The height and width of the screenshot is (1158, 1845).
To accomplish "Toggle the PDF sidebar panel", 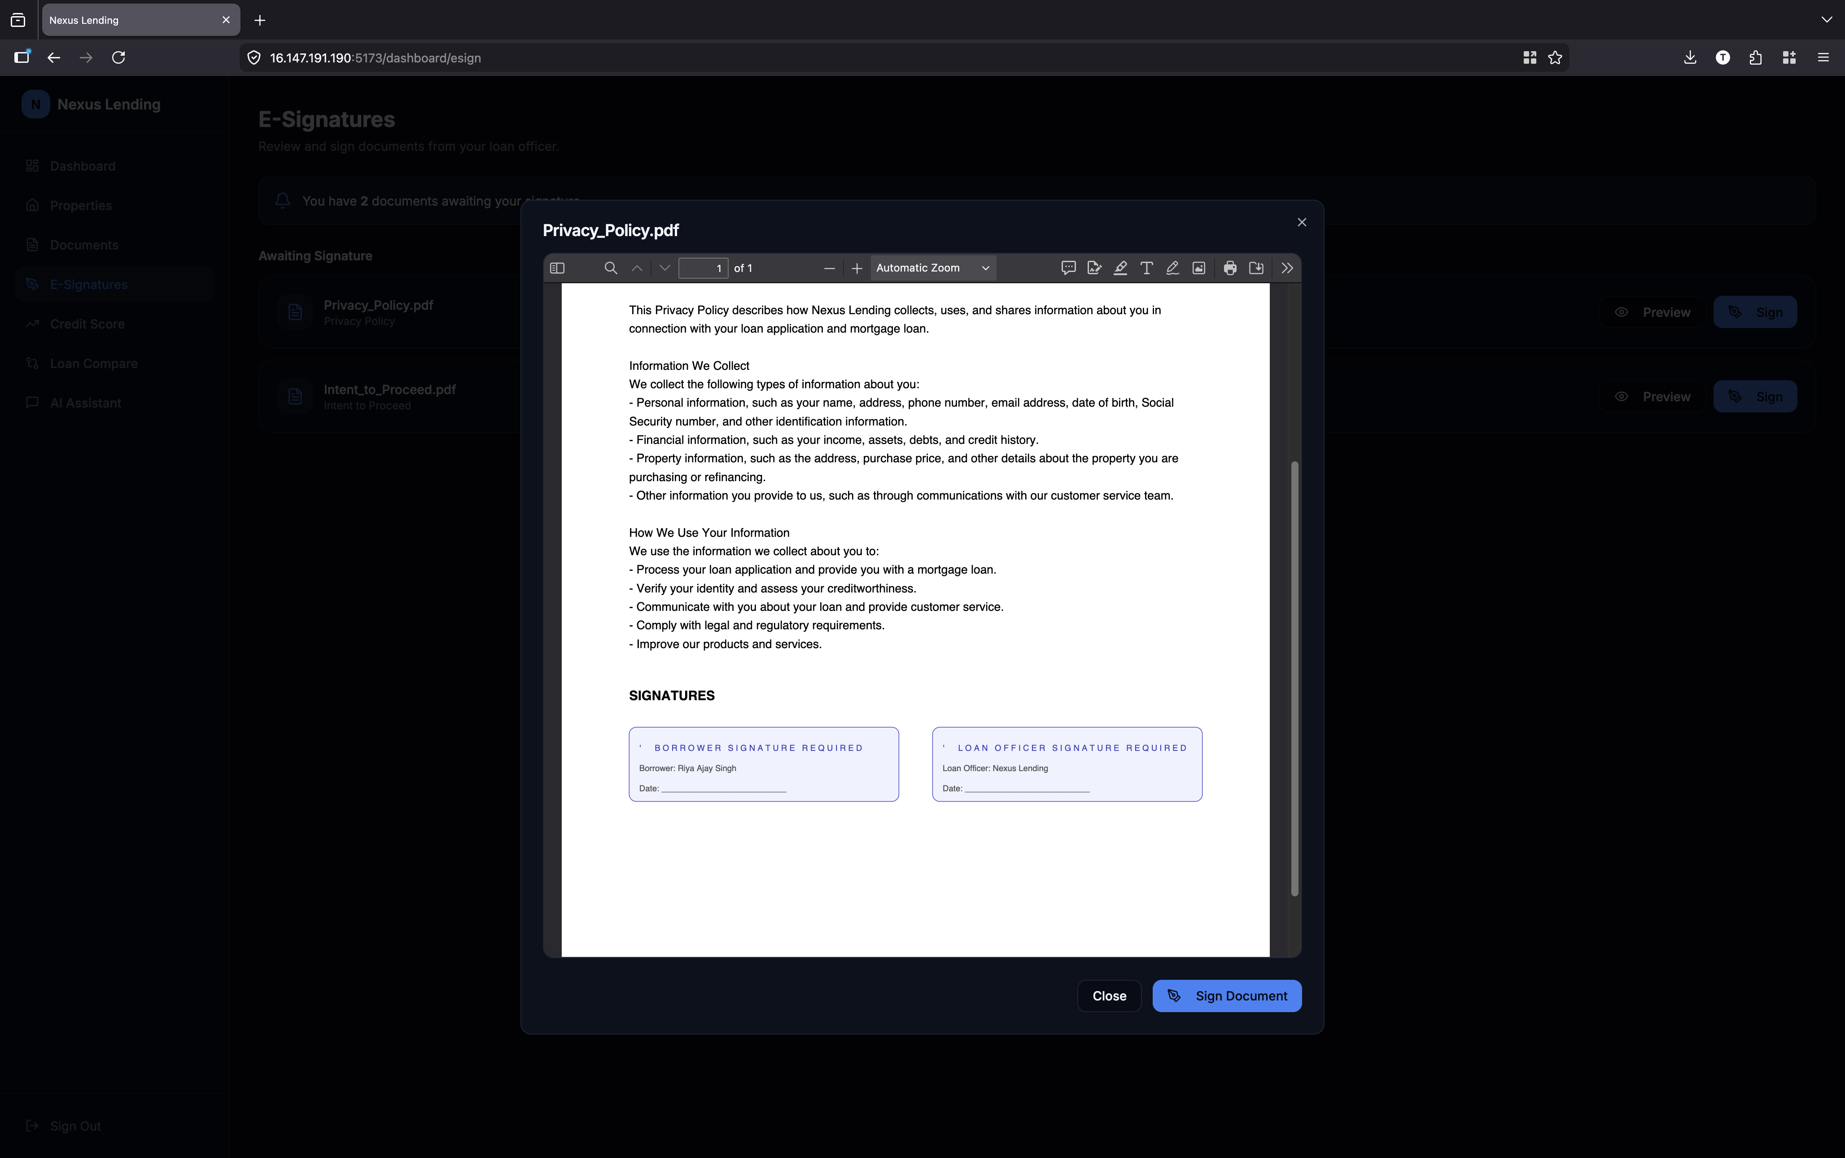I will [557, 268].
